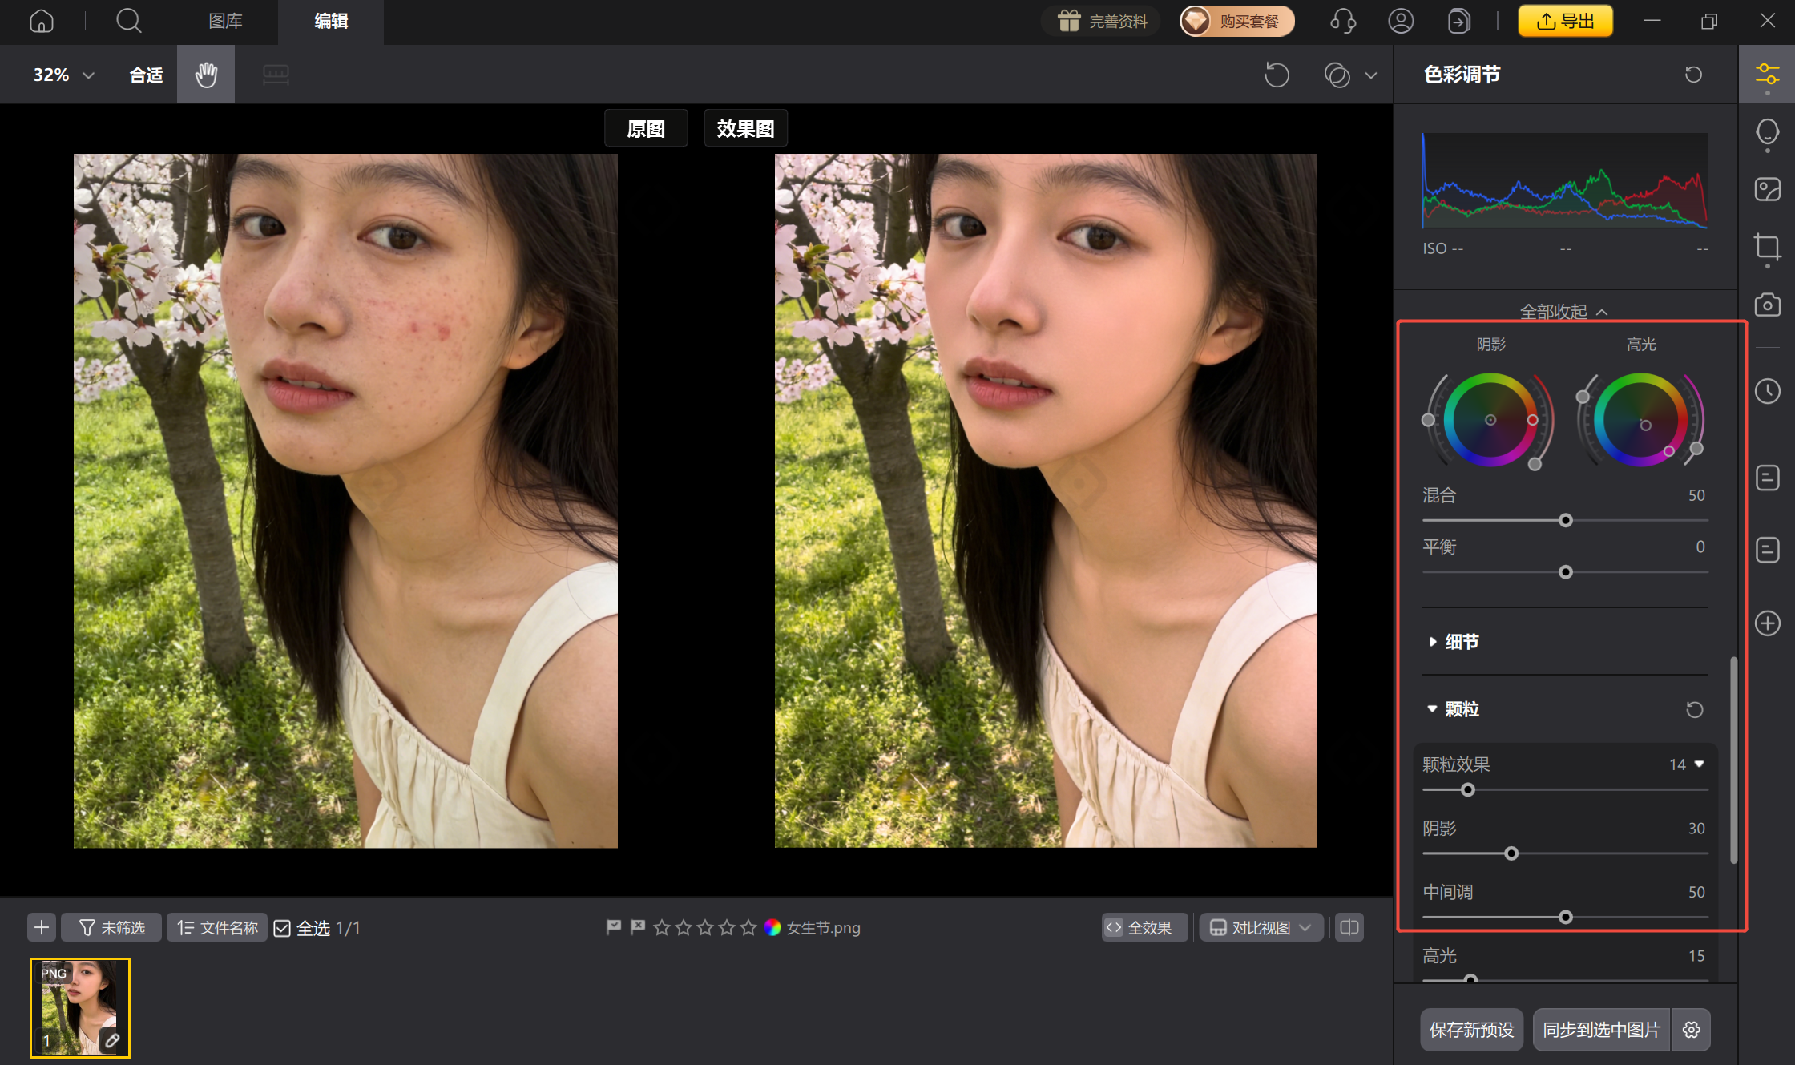Open the camera icon panel

click(x=1768, y=305)
